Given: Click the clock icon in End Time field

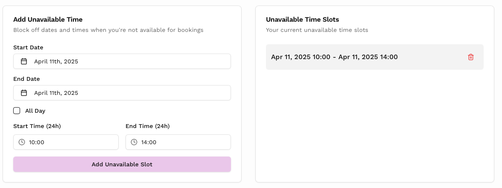Looking at the screenshot, I should 134,142.
